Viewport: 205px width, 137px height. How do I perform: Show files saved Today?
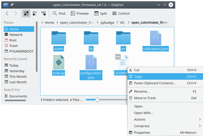pyautogui.click(x=19, y=65)
